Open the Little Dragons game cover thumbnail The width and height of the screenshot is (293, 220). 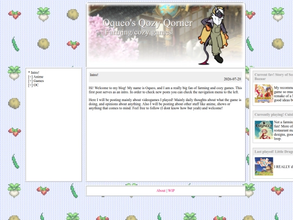click(264, 166)
